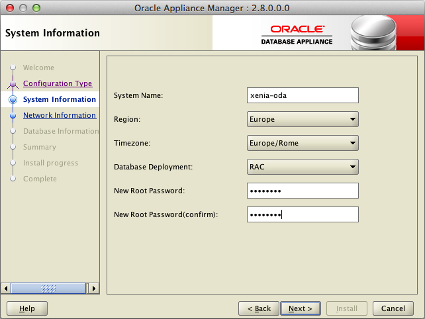Click the Complete step label
This screenshot has width=425, height=319.
pyautogui.click(x=40, y=179)
